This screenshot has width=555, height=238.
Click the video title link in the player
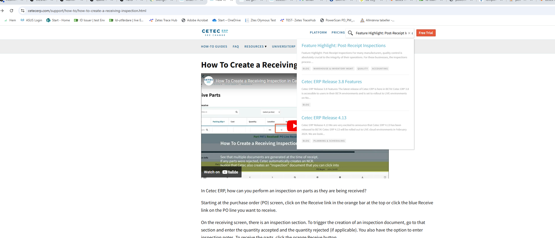click(x=256, y=81)
